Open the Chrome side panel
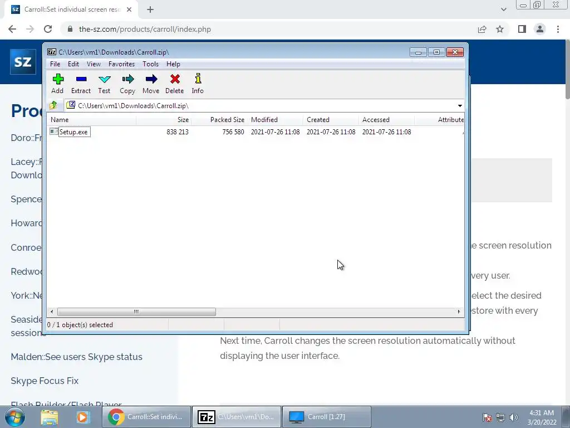This screenshot has width=570, height=428. coord(522,29)
